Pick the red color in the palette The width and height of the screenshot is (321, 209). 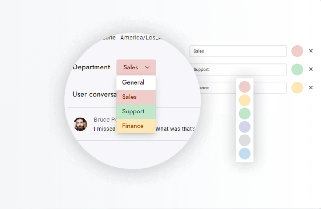click(245, 87)
